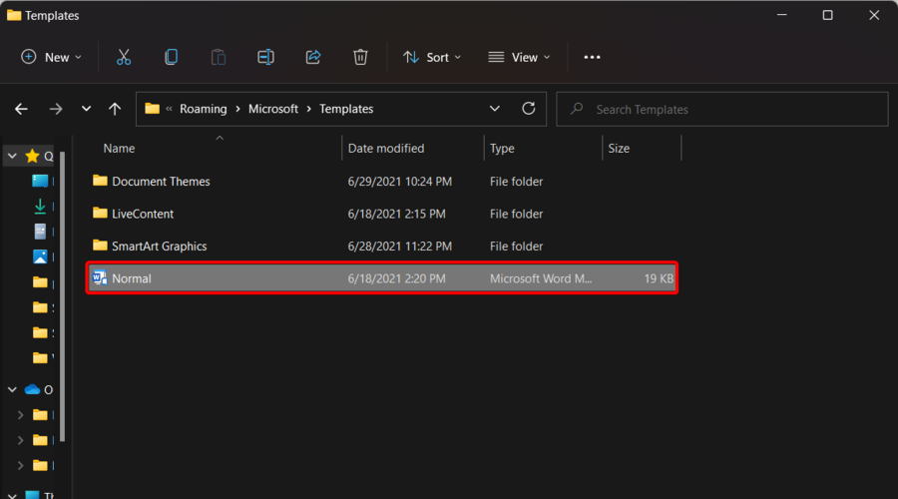Sort files by Date modified column
898x499 pixels.
coord(386,149)
